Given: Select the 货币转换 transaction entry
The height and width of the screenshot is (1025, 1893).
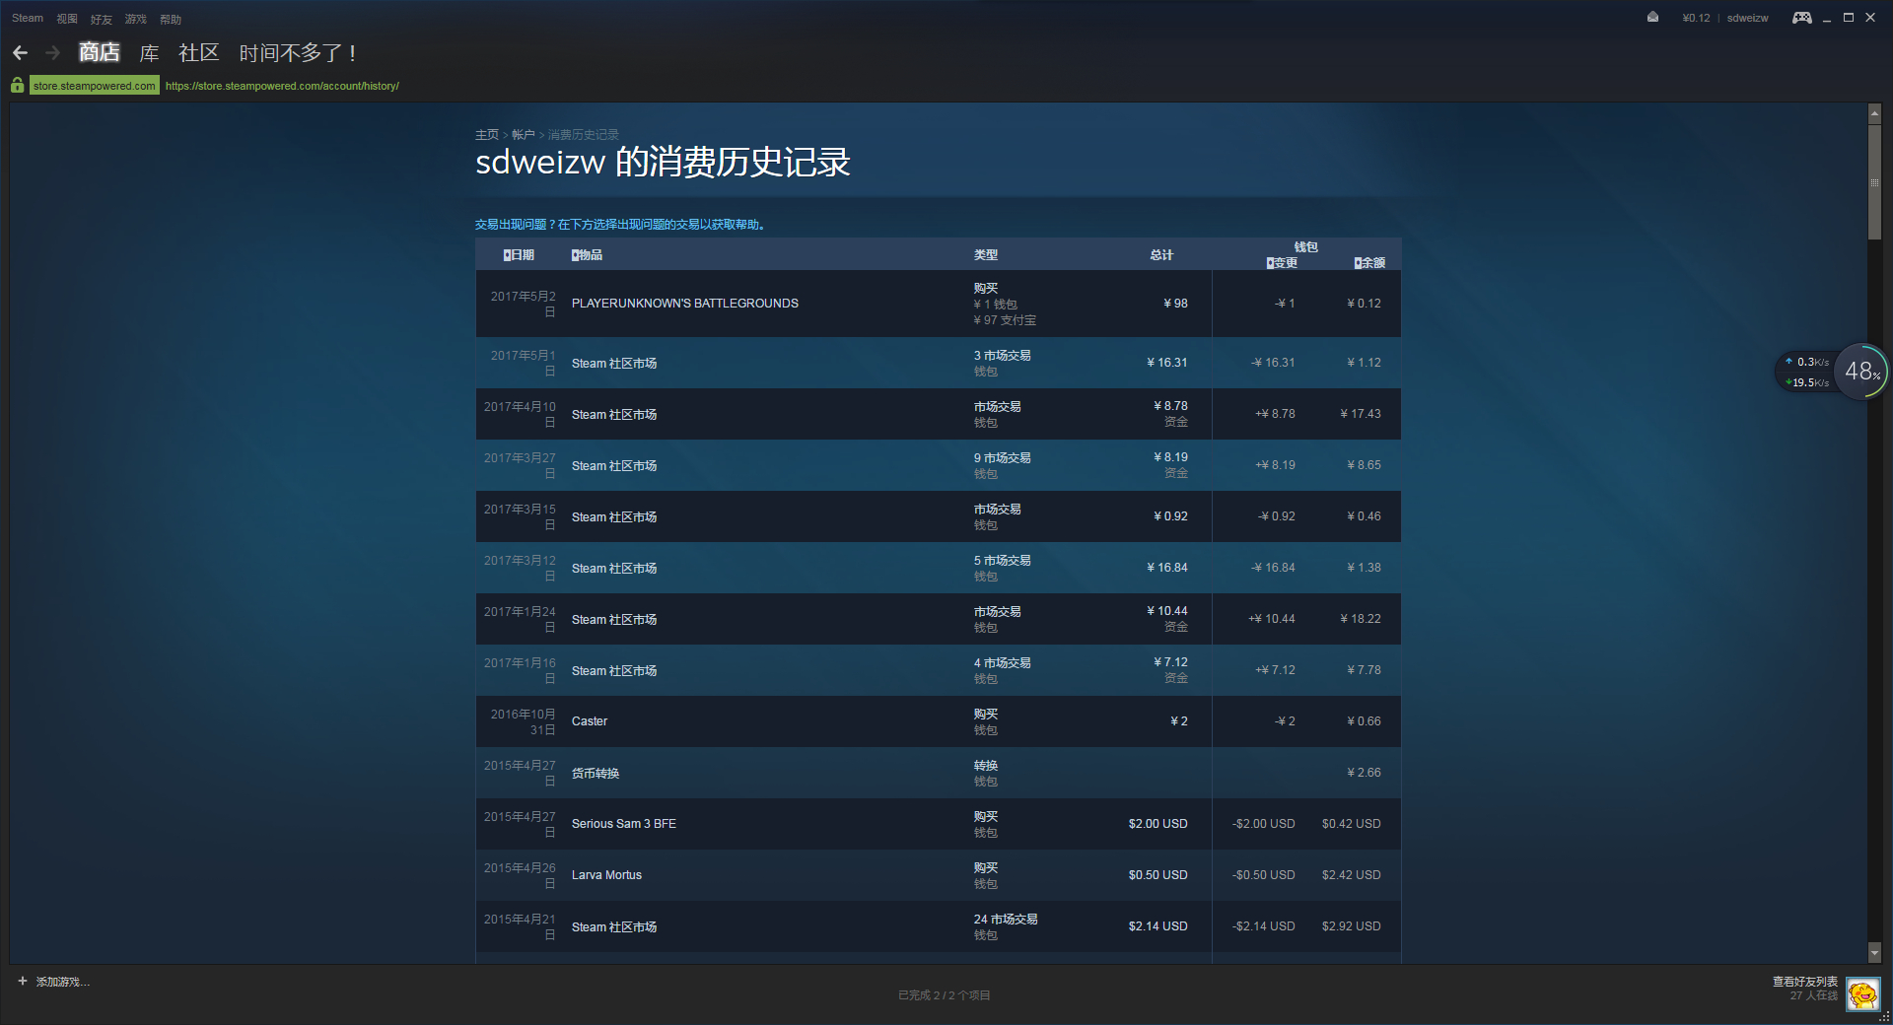Looking at the screenshot, I should tap(938, 773).
